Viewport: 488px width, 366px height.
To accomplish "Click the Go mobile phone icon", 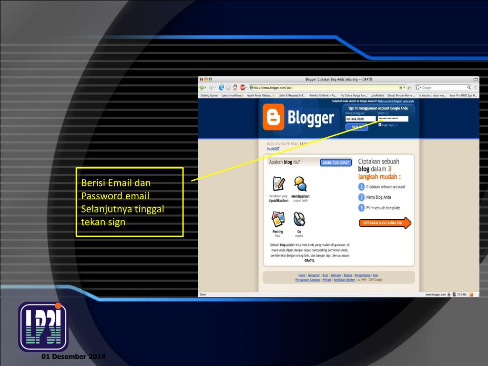I will [x=299, y=219].
